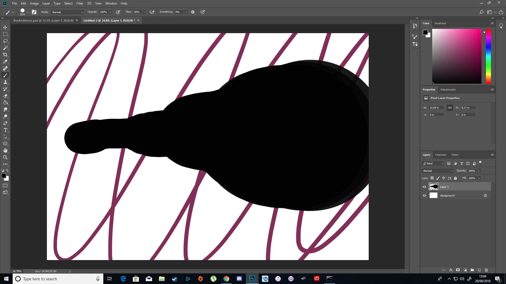Select the Eyedropper tool
Screen dimensions: 506x284
point(5,62)
